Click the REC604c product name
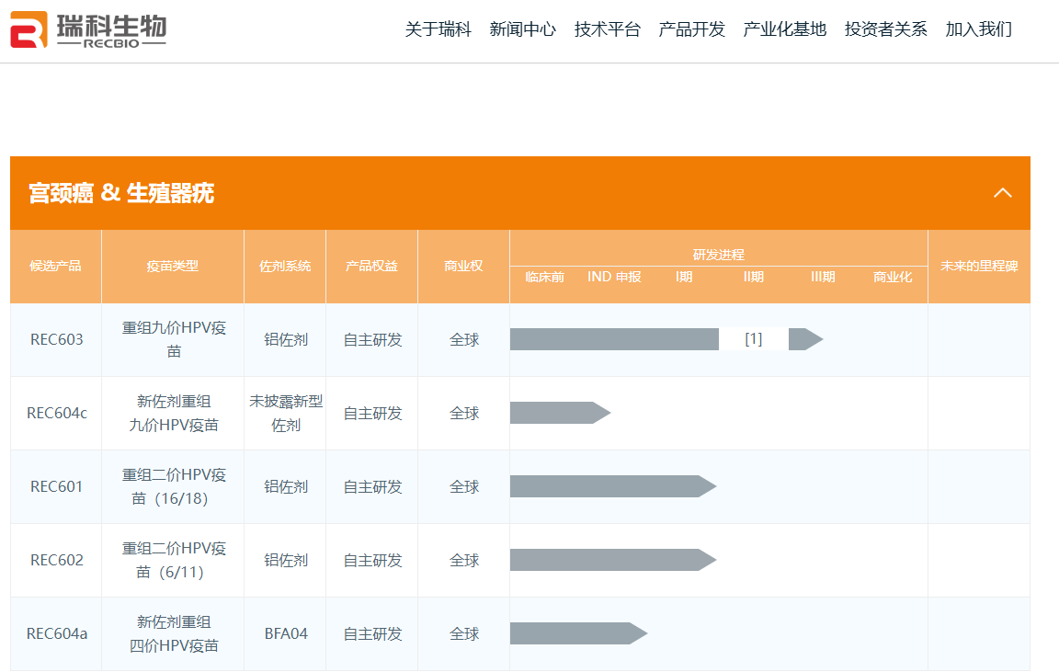 pos(56,413)
